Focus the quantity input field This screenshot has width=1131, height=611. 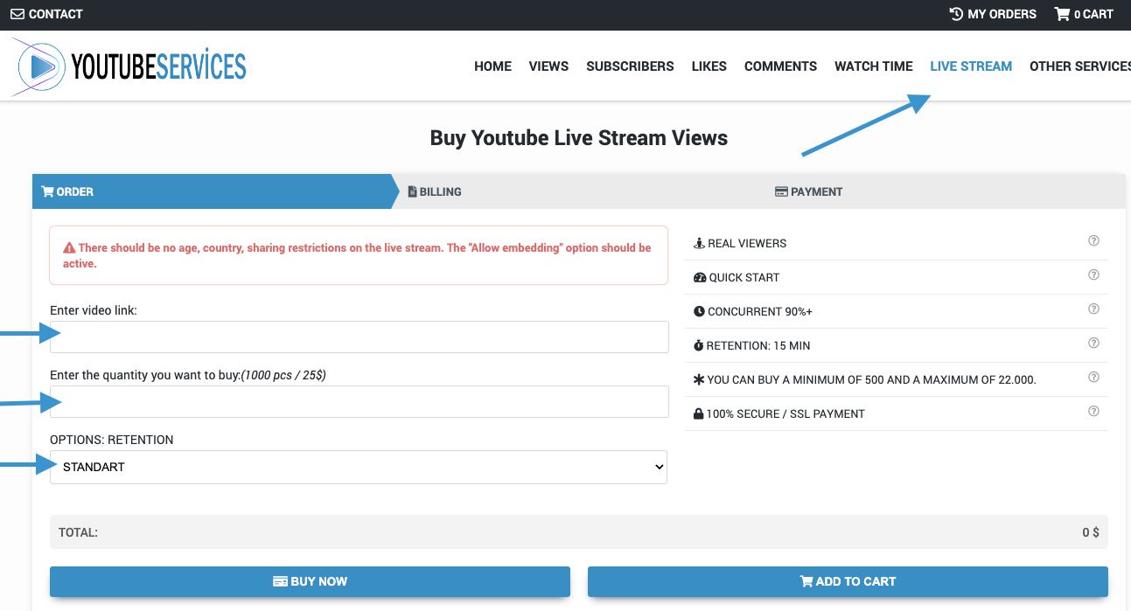(x=360, y=401)
